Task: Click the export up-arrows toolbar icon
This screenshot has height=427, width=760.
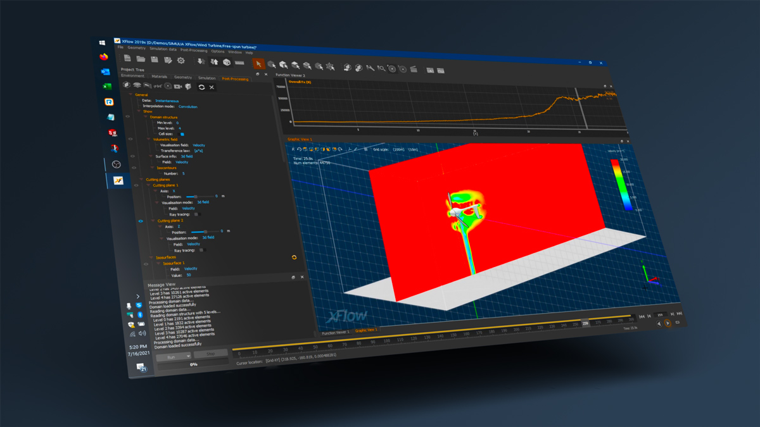Action: [x=214, y=62]
